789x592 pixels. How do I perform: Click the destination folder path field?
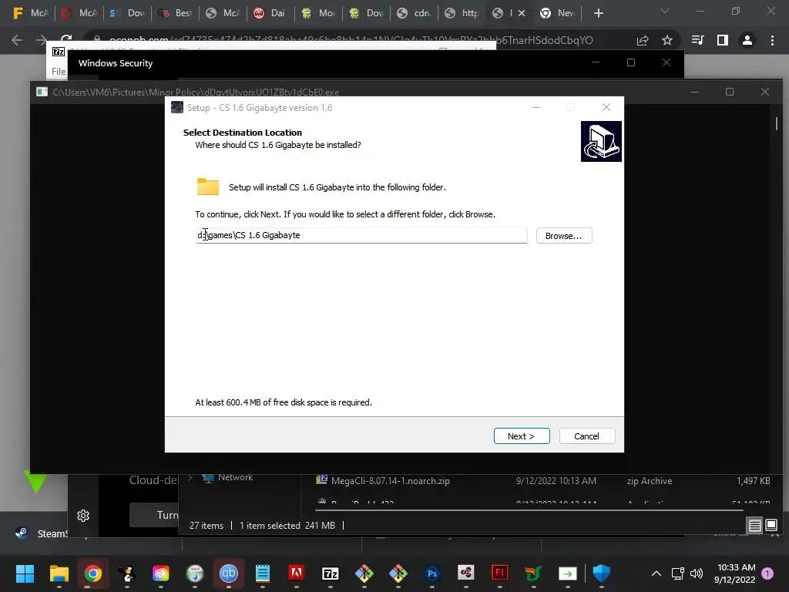pyautogui.click(x=361, y=235)
